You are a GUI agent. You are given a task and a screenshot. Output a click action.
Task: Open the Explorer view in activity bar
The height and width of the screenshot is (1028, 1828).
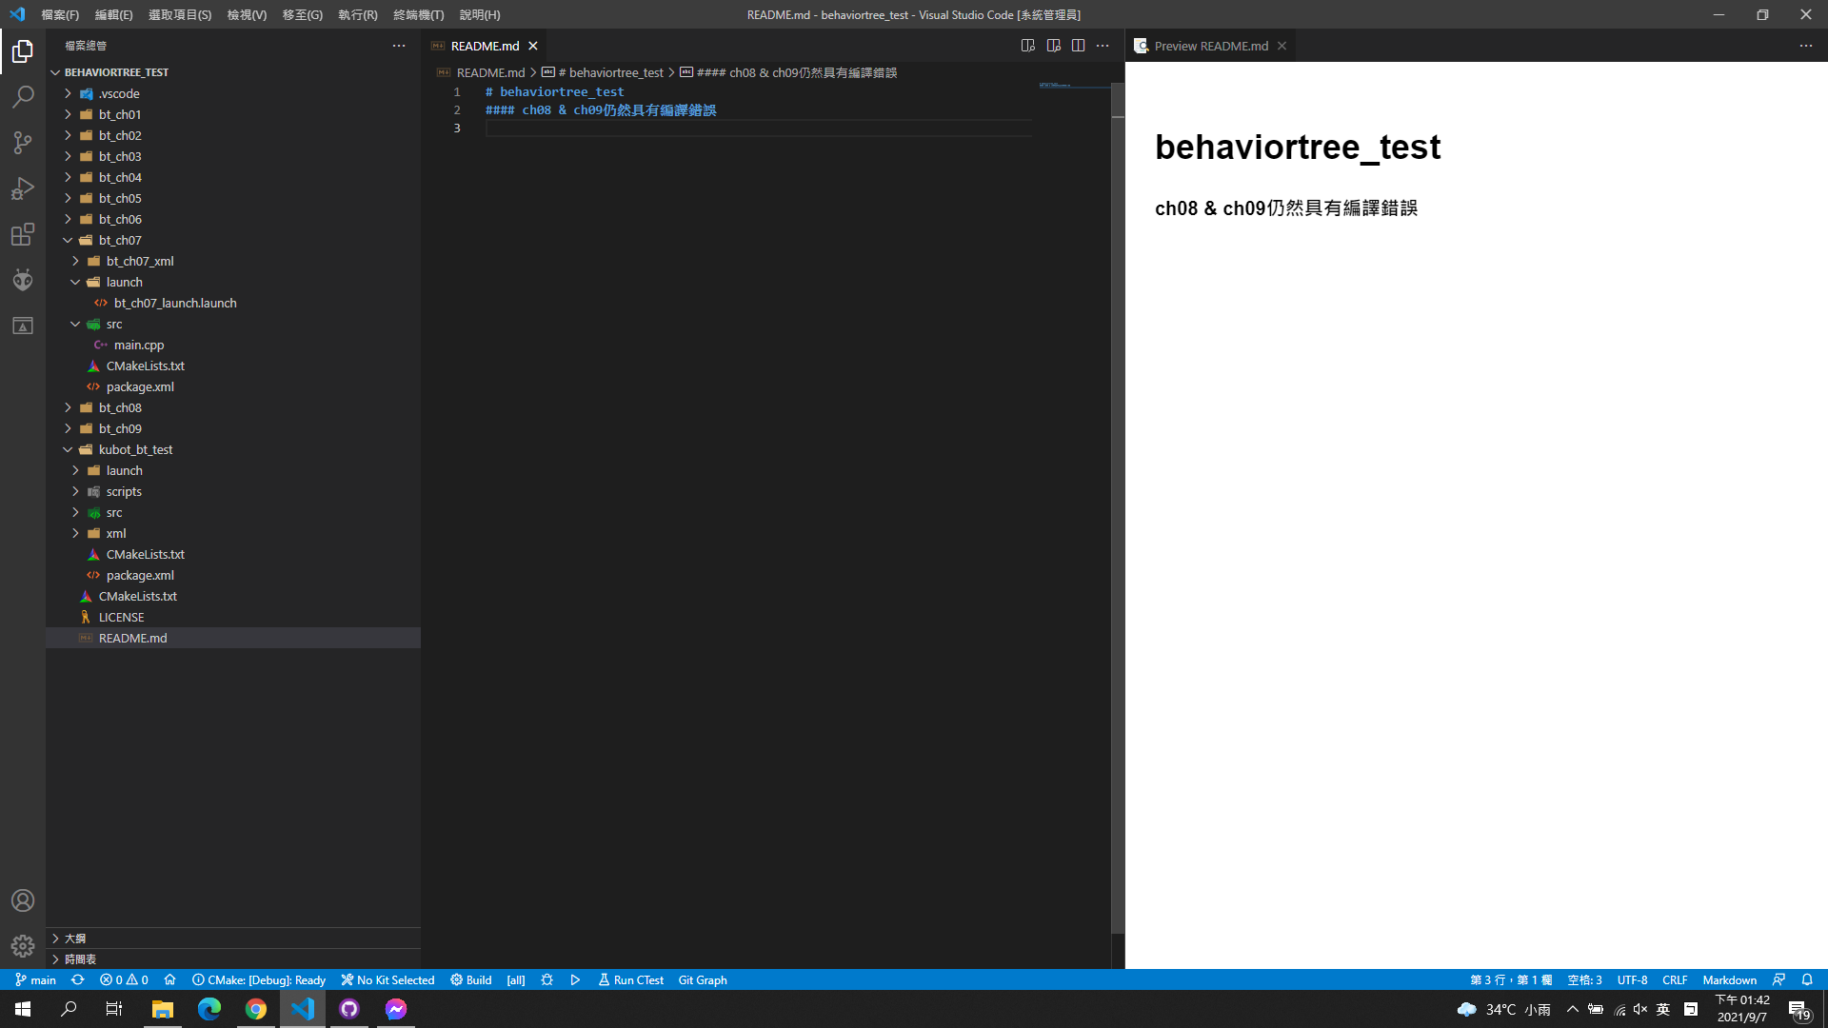click(x=23, y=50)
